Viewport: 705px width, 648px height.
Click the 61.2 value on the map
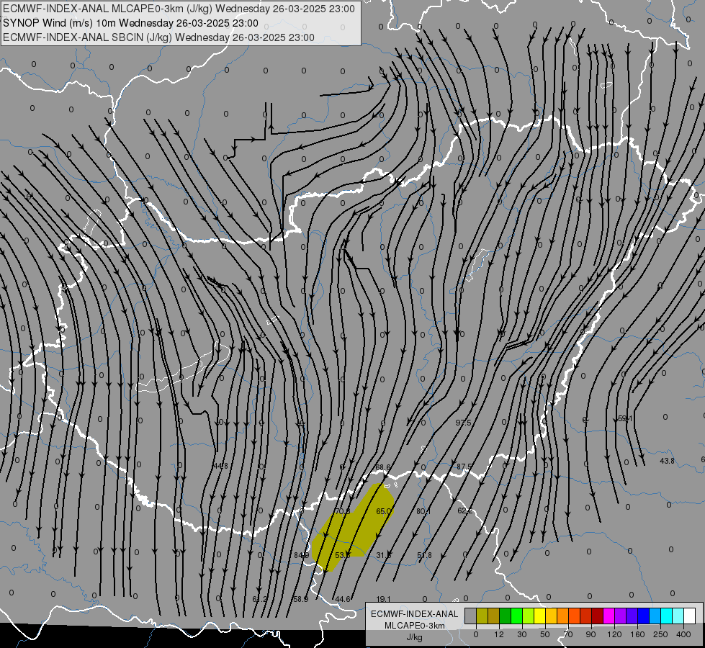point(260,600)
